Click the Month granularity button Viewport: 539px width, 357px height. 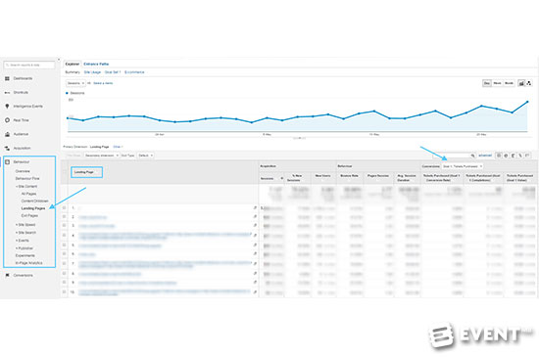tap(509, 83)
